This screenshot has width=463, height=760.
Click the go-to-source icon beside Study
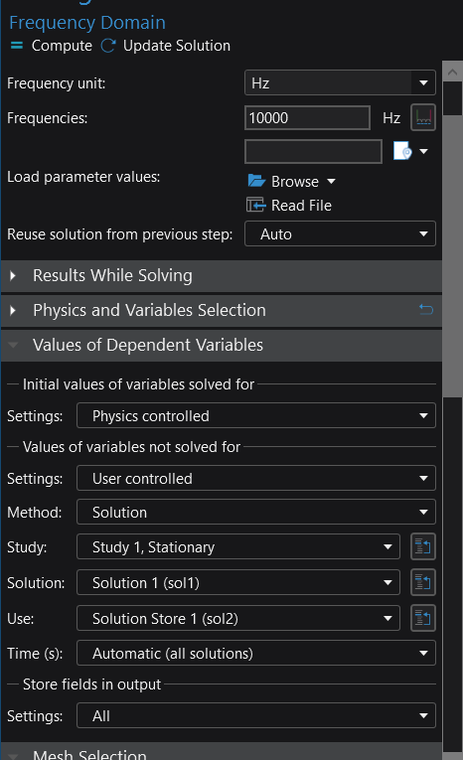point(423,547)
